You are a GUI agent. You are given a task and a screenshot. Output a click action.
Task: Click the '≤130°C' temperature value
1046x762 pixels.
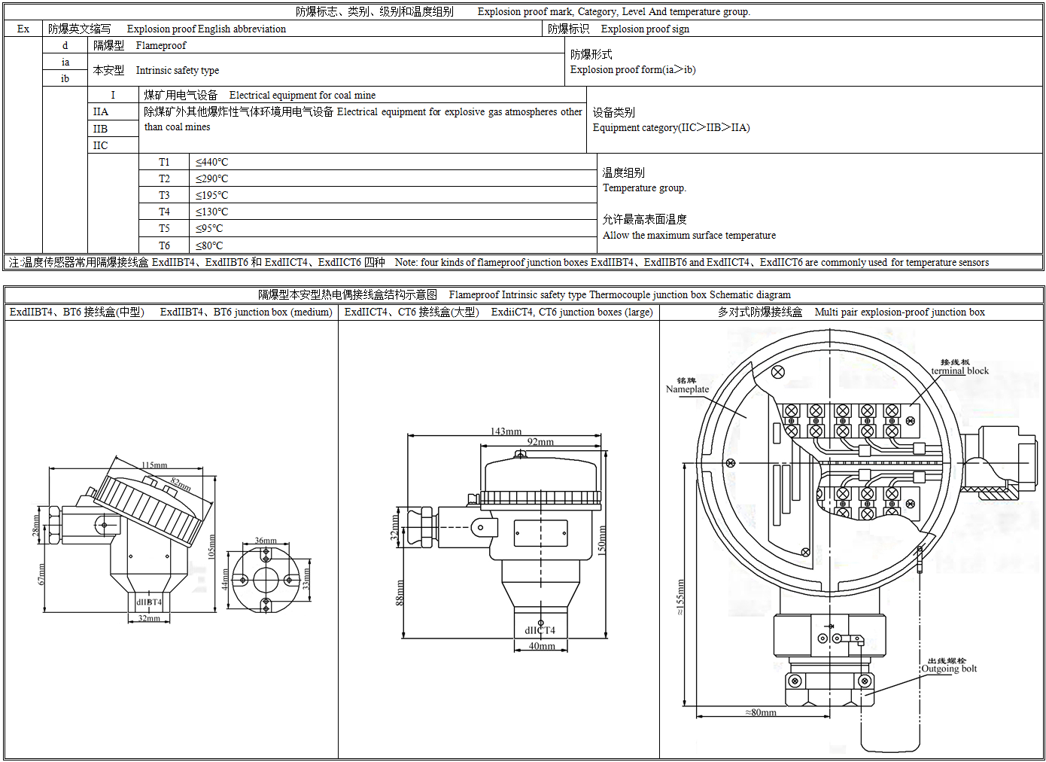tap(211, 212)
